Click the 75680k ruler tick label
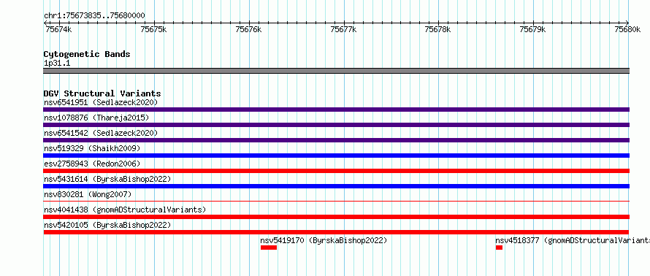 click(x=628, y=29)
